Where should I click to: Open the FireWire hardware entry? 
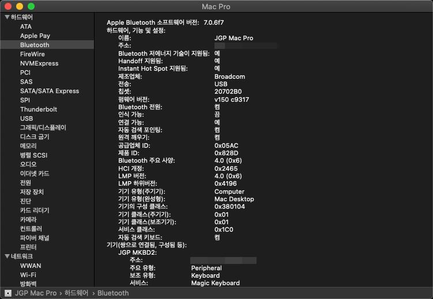tap(32, 54)
